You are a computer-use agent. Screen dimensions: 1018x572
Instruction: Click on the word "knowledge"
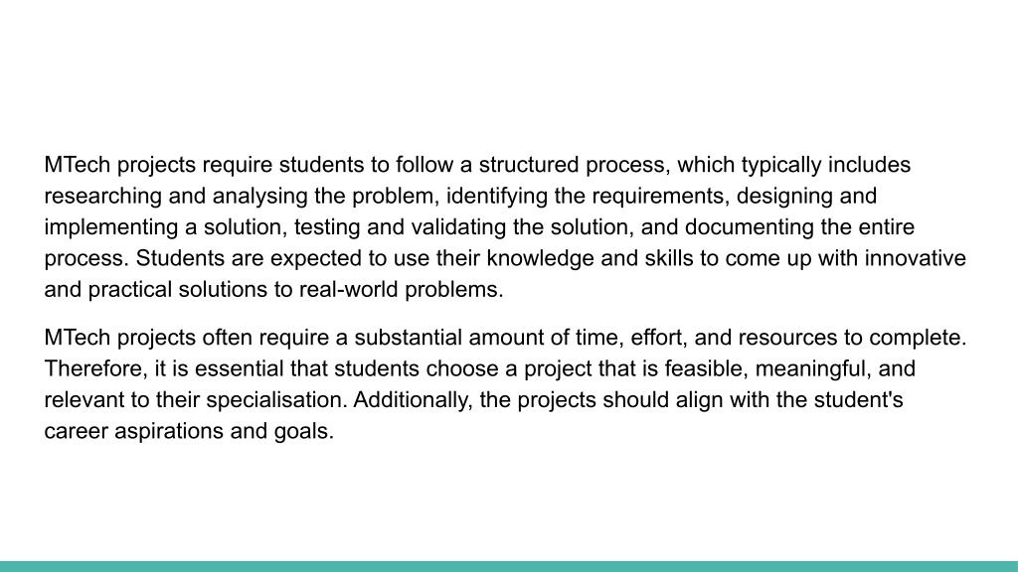[540, 258]
